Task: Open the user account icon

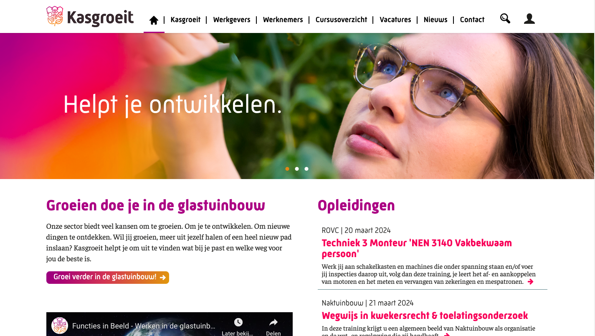Action: [529, 18]
